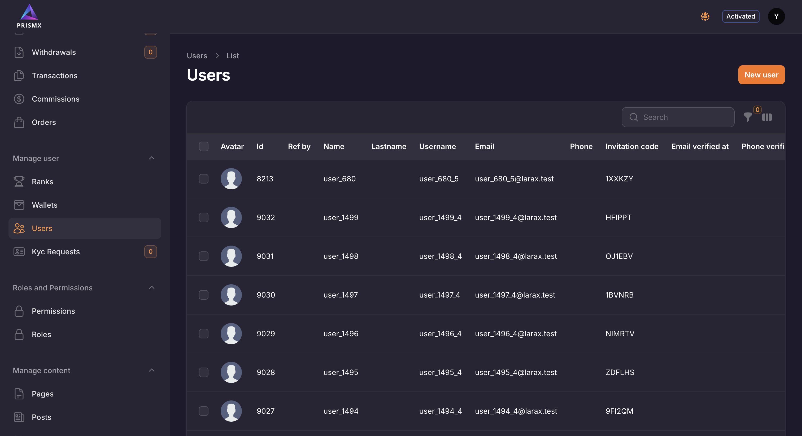Click the Y user avatar menu
Image resolution: width=802 pixels, height=436 pixels.
776,16
